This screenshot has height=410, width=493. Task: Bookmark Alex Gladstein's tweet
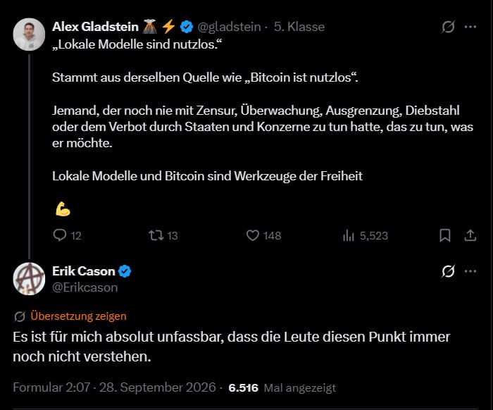point(445,235)
